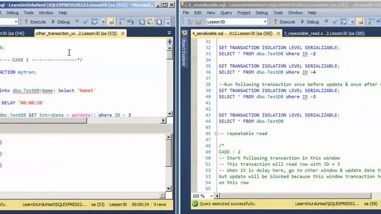Toggle Include Actual Execution Plan in left window
The image size is (381, 214).
click(x=121, y=22)
